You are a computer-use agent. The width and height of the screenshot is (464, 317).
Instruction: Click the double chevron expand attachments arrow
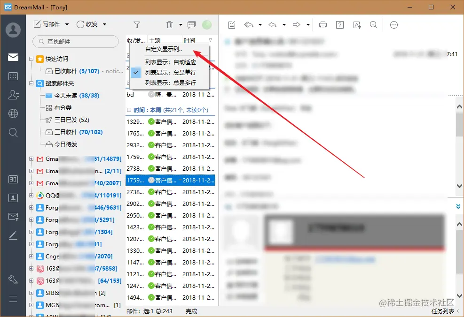(458, 206)
